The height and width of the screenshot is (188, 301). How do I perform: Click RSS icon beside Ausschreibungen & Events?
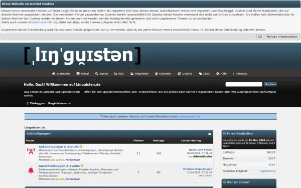(x=82, y=166)
